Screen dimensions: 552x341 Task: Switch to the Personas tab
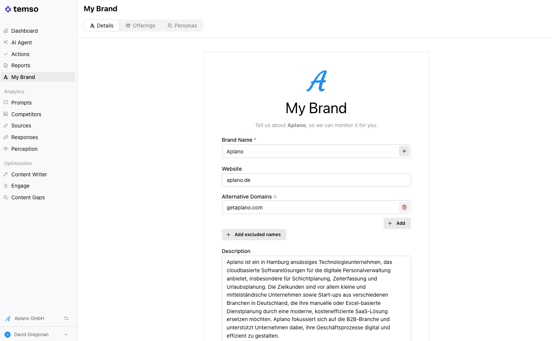click(x=182, y=26)
